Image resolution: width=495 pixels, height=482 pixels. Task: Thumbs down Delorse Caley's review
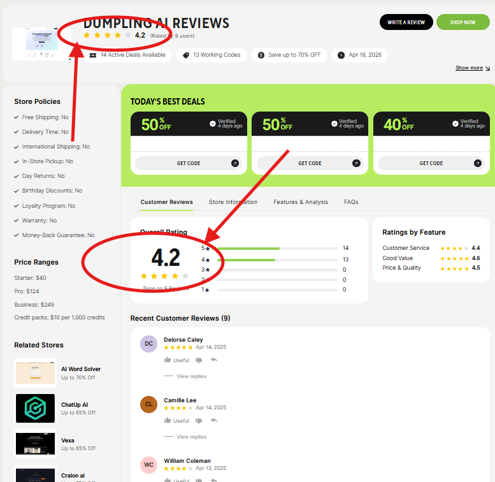199,360
